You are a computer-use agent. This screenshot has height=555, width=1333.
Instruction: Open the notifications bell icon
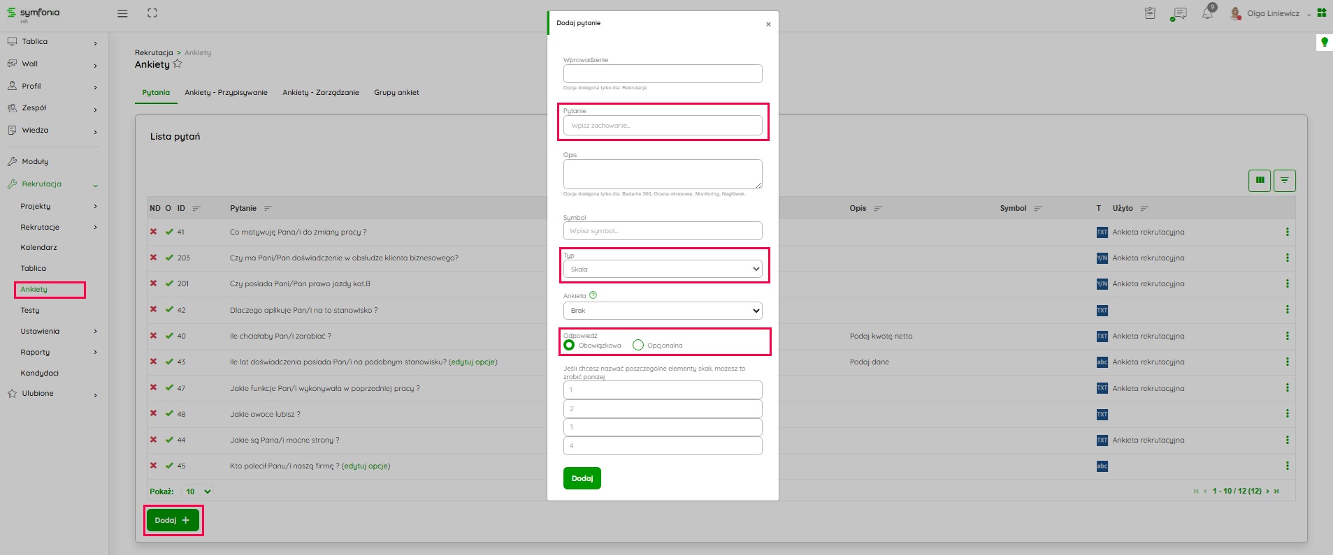click(x=1207, y=13)
